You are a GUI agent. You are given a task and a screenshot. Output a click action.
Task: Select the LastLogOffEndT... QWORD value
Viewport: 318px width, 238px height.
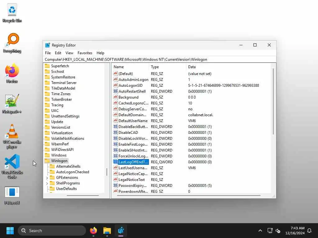(133, 162)
